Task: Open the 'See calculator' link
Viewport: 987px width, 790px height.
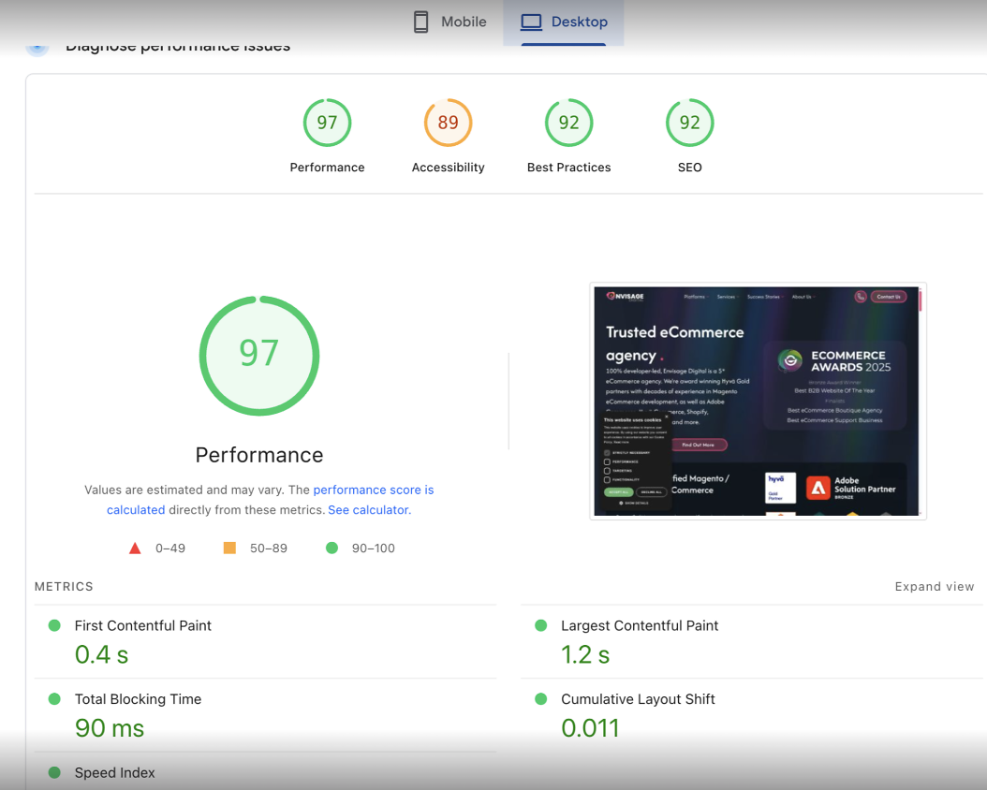Action: (x=370, y=509)
